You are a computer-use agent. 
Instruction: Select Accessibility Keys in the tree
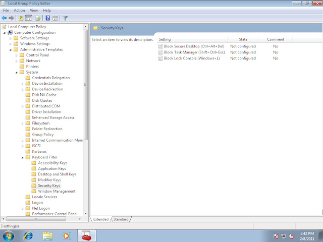click(x=52, y=163)
